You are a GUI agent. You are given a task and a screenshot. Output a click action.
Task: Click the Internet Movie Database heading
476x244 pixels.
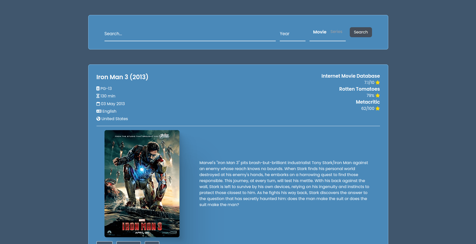tap(350, 76)
